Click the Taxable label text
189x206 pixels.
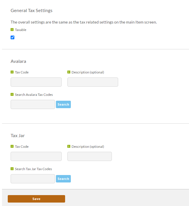click(20, 30)
